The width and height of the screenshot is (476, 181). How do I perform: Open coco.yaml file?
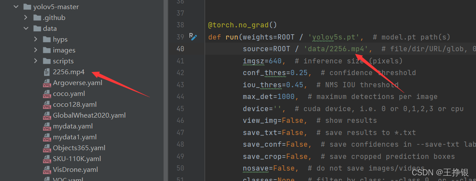69,94
